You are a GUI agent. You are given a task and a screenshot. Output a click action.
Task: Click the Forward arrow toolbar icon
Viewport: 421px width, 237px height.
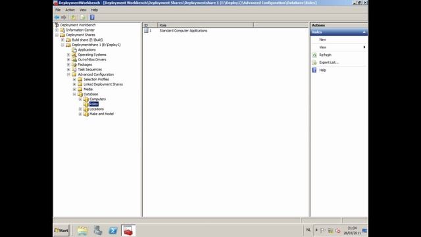[x=64, y=18]
